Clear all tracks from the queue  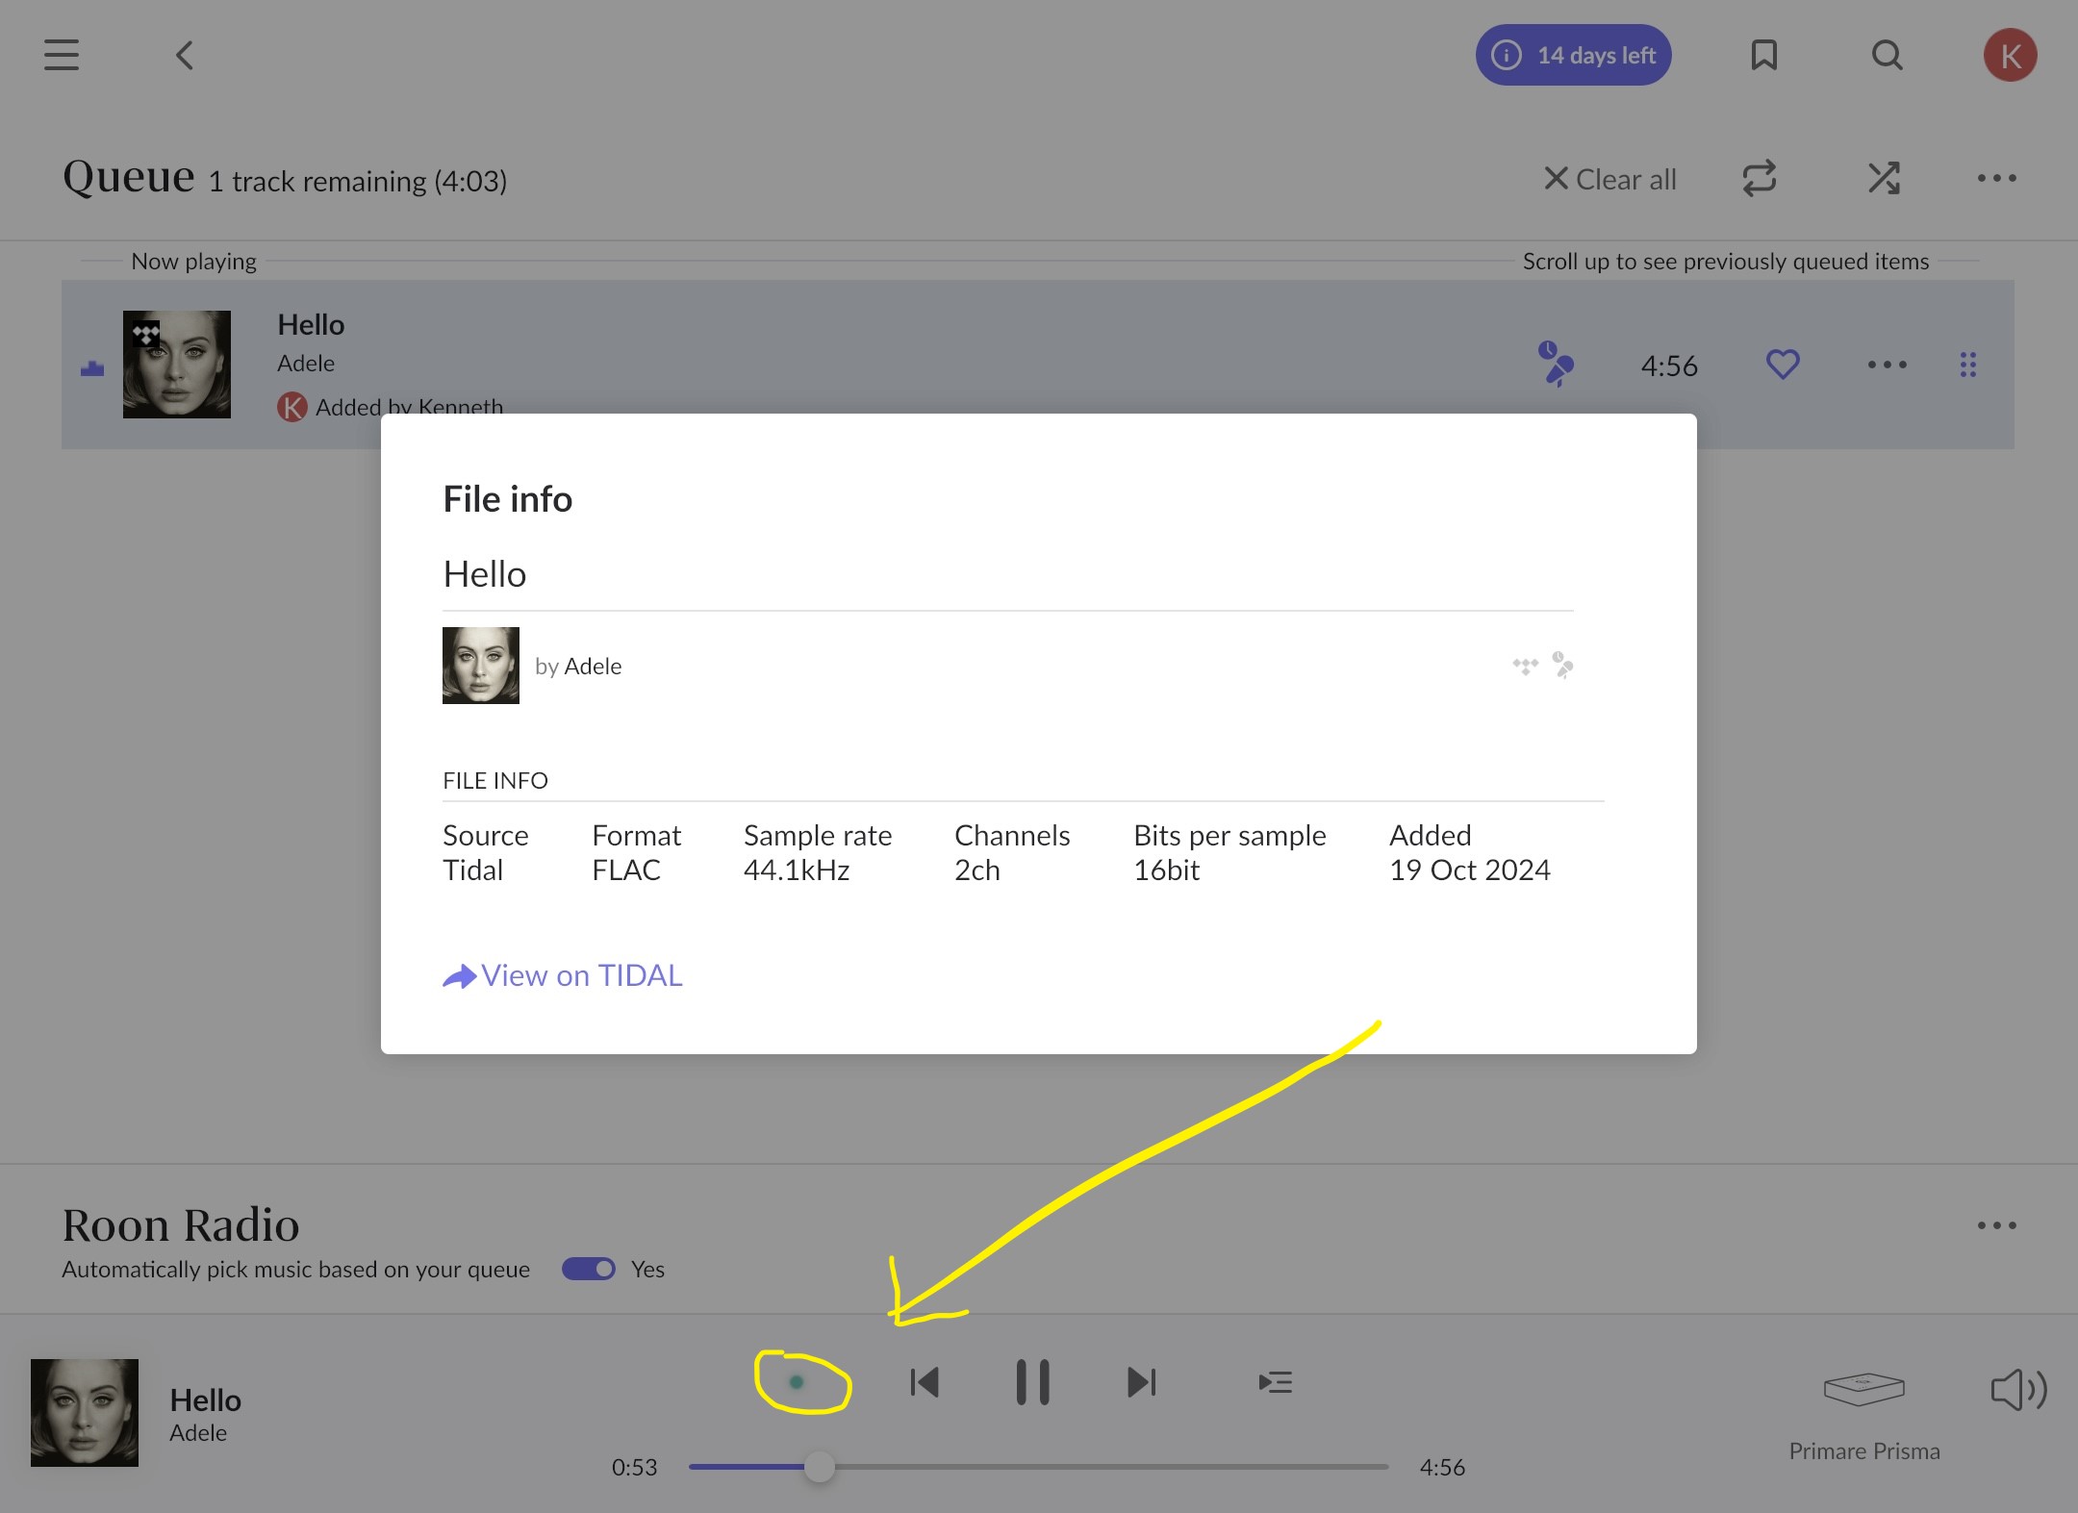coord(1609,178)
